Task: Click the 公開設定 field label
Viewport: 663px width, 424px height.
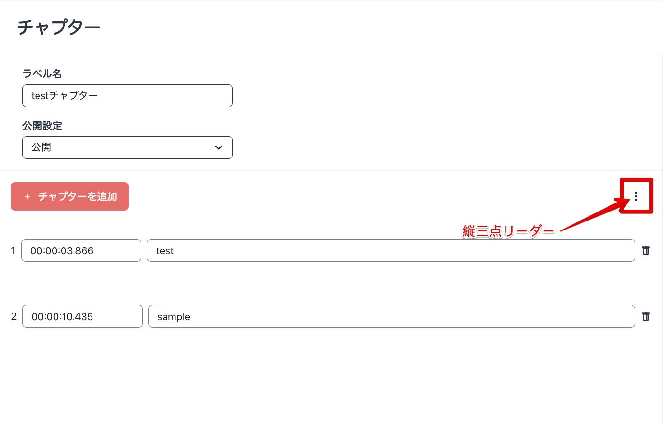Action: point(42,126)
